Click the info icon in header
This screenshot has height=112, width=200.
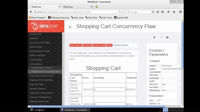pos(161,37)
